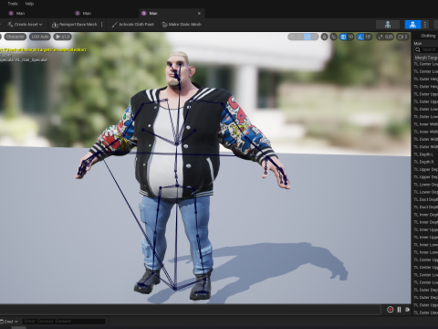Select the Morph Target list header
Image resolution: width=438 pixels, height=329 pixels.
(426, 58)
